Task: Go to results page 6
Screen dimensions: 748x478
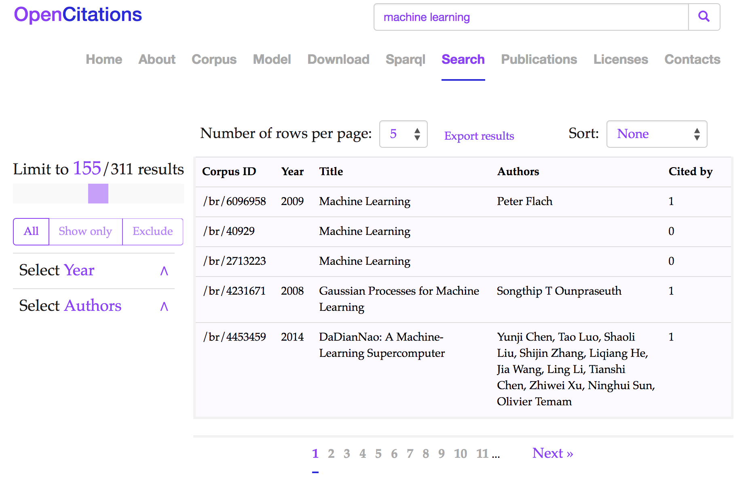Action: [394, 454]
